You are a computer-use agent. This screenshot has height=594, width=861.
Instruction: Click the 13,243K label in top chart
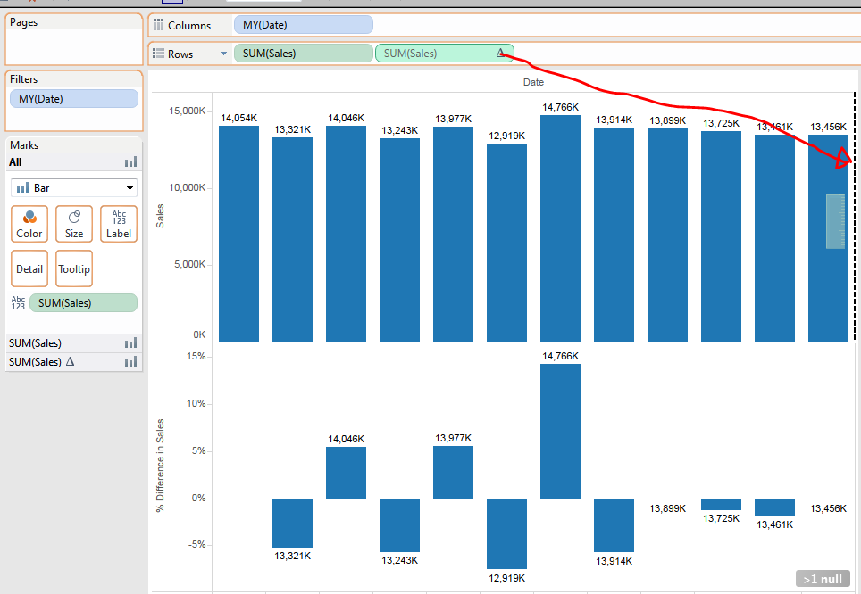click(x=400, y=130)
